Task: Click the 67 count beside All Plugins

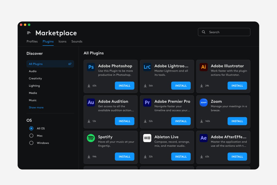Action: 70,64
